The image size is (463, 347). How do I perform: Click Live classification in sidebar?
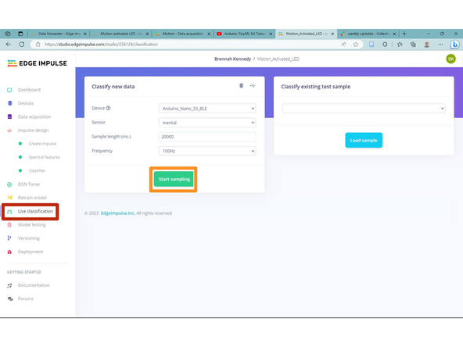[x=35, y=211]
